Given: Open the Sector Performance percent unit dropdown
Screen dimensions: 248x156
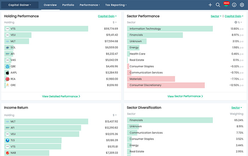Looking at the screenshot, I should 241,22.
